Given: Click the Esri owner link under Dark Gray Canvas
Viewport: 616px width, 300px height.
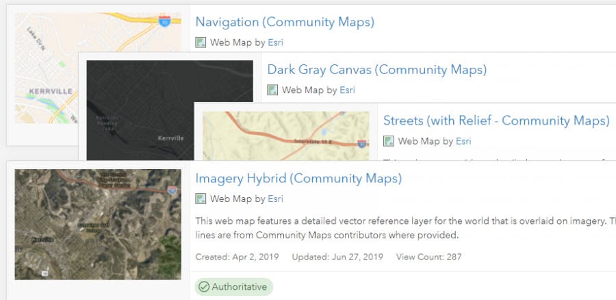Looking at the screenshot, I should click(x=347, y=90).
